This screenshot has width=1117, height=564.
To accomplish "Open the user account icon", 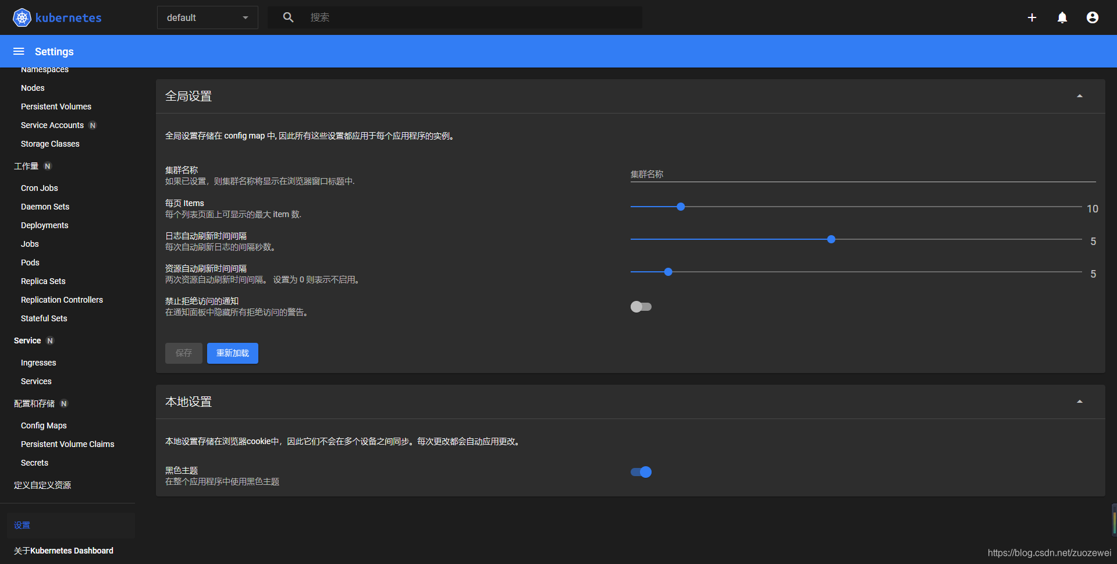I will coord(1093,17).
